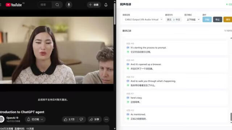This screenshot has width=232, height=130.
Task: Click the video player frame
Action: (x=57, y=50)
